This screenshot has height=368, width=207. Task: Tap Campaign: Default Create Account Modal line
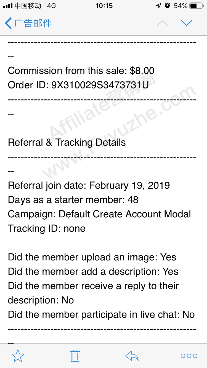[99, 214]
